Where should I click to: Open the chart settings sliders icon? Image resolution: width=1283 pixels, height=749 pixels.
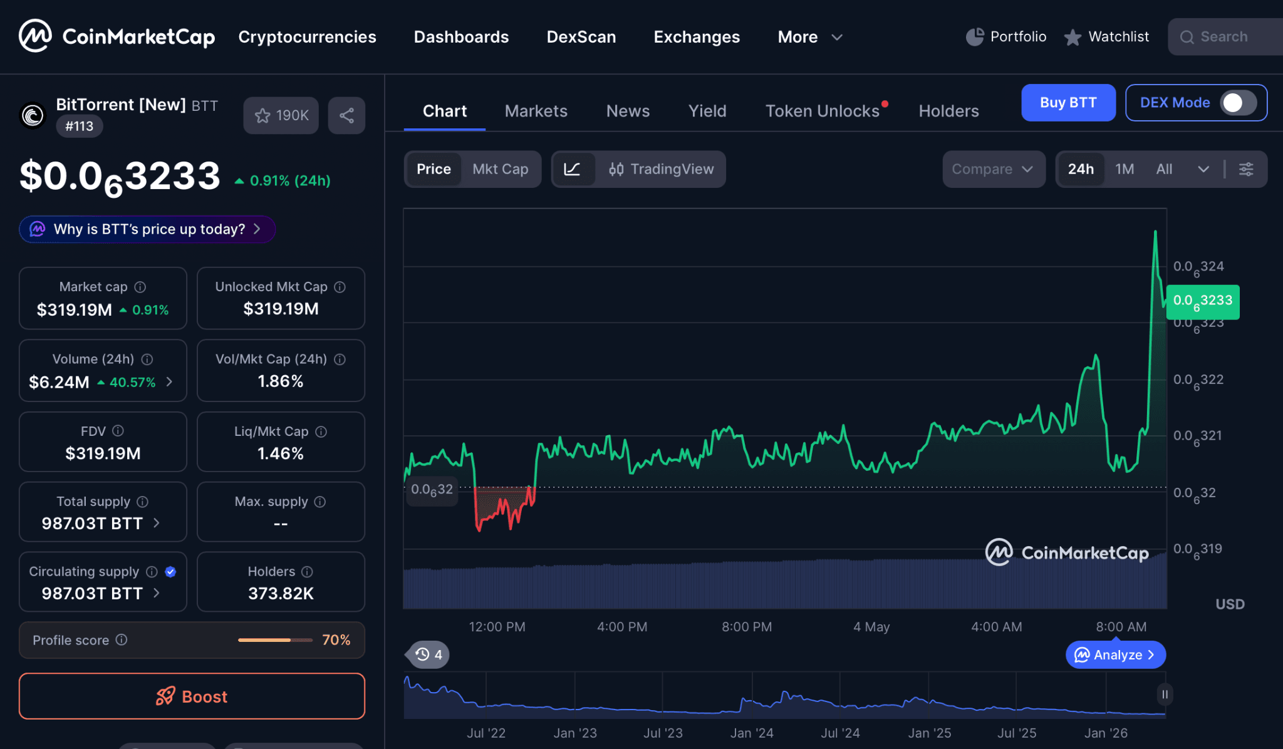(x=1246, y=169)
